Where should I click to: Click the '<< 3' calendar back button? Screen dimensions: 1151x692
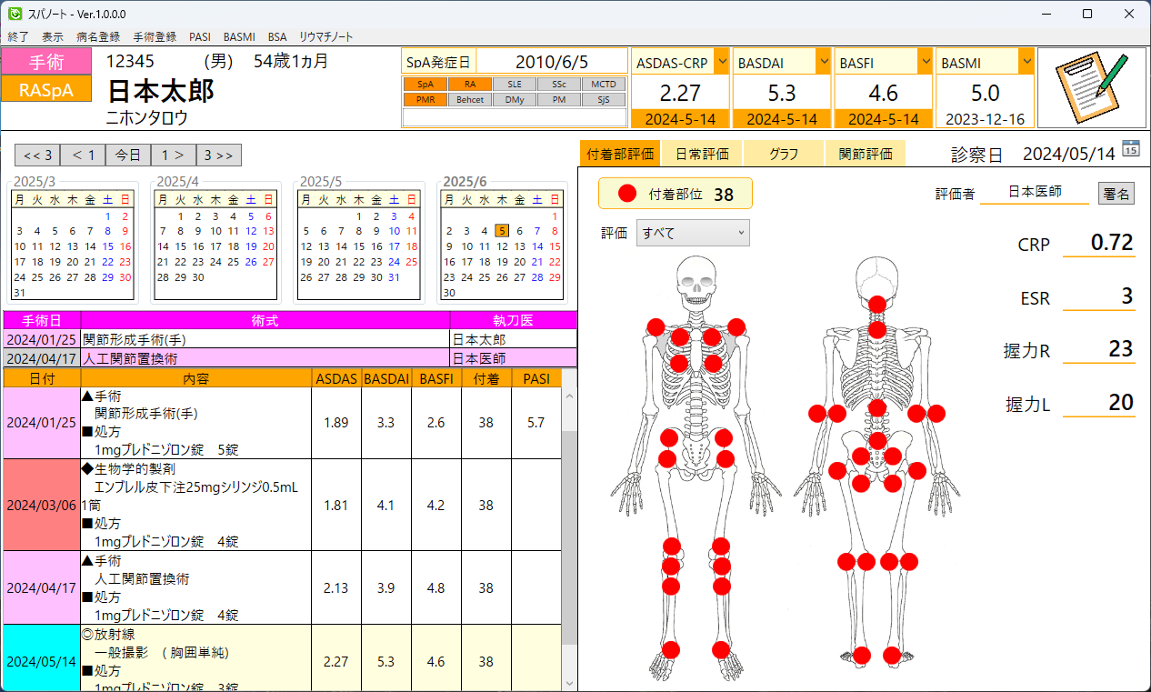[x=37, y=155]
